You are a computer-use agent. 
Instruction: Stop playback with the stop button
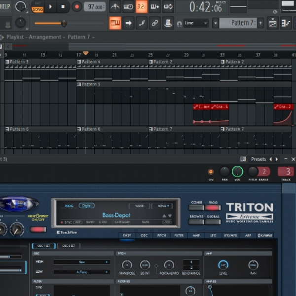click(x=63, y=7)
